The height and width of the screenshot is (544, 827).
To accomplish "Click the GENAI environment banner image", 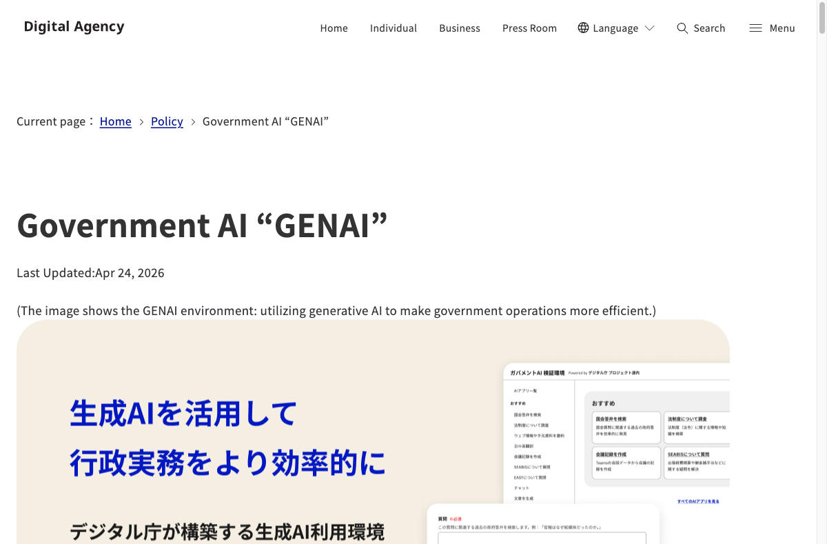I will coord(373,432).
